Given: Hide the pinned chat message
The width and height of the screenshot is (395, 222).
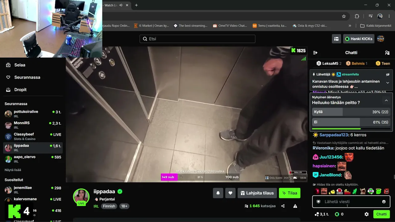Looking at the screenshot, I should 388,75.
